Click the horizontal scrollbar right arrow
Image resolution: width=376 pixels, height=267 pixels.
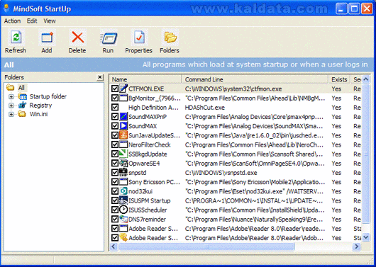(357, 246)
